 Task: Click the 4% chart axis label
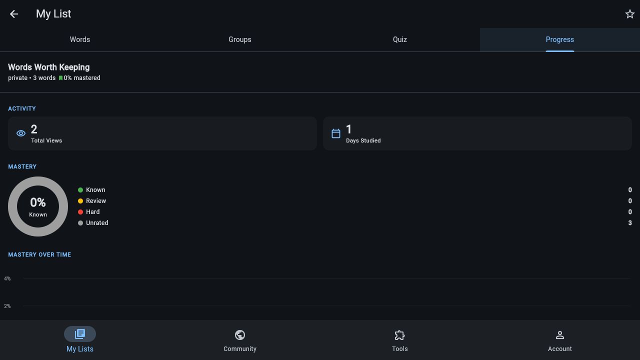point(7,278)
